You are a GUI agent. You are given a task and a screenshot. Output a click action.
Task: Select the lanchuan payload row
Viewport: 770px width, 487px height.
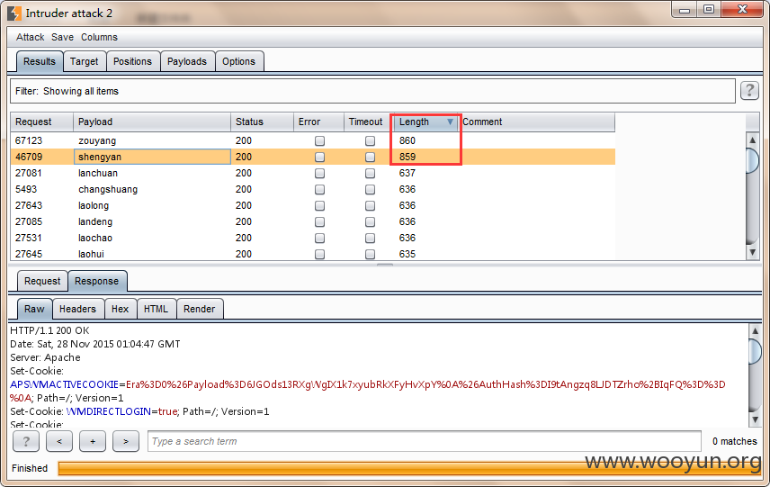pyautogui.click(x=312, y=174)
